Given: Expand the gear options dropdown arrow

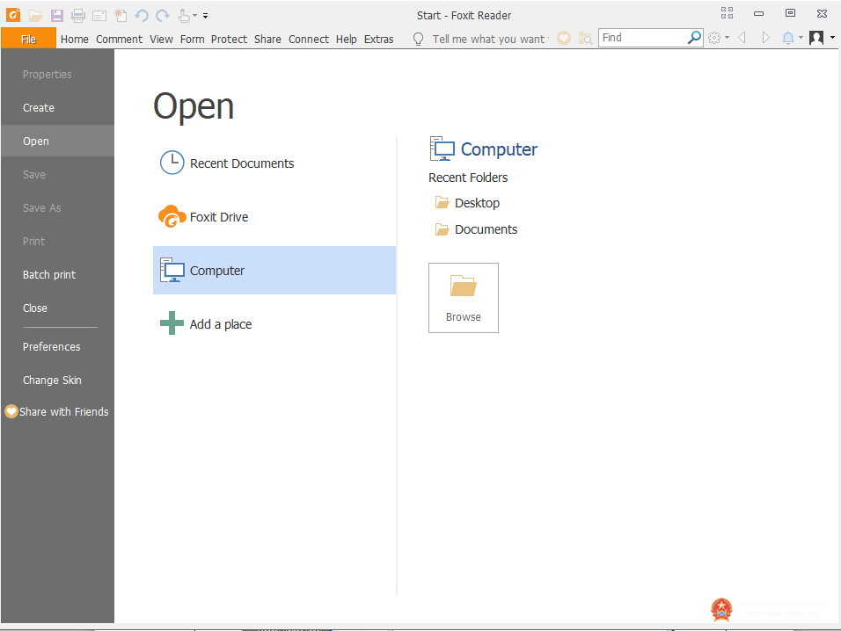Looking at the screenshot, I should (728, 38).
